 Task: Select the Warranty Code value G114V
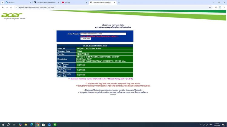80,51
